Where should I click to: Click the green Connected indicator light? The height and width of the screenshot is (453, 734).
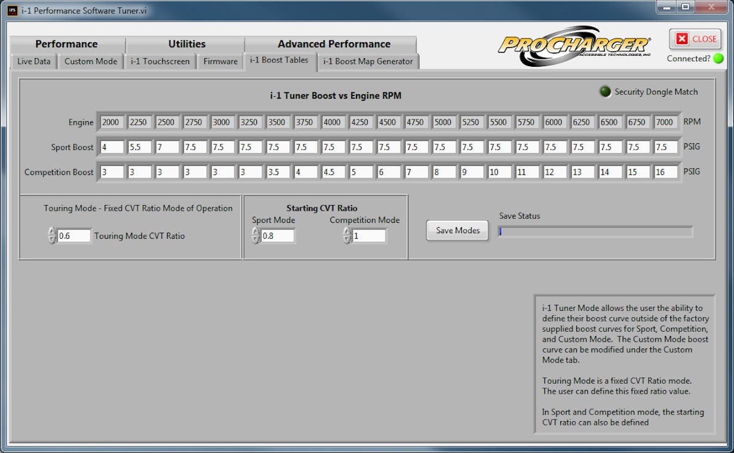click(x=718, y=59)
